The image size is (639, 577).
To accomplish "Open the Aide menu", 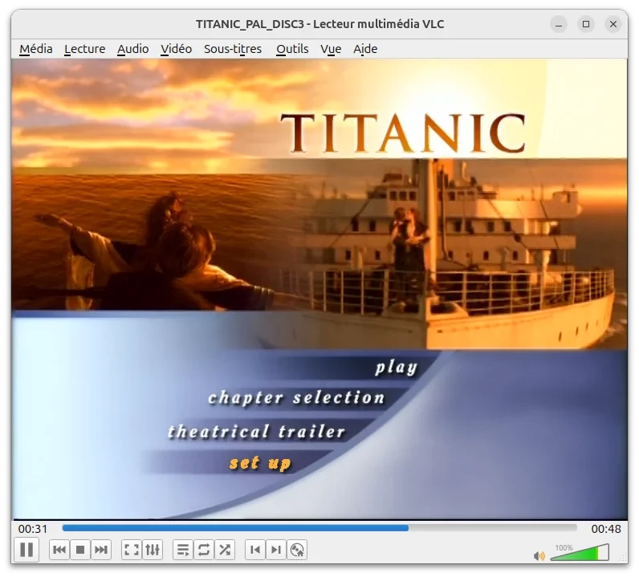I will (x=365, y=49).
